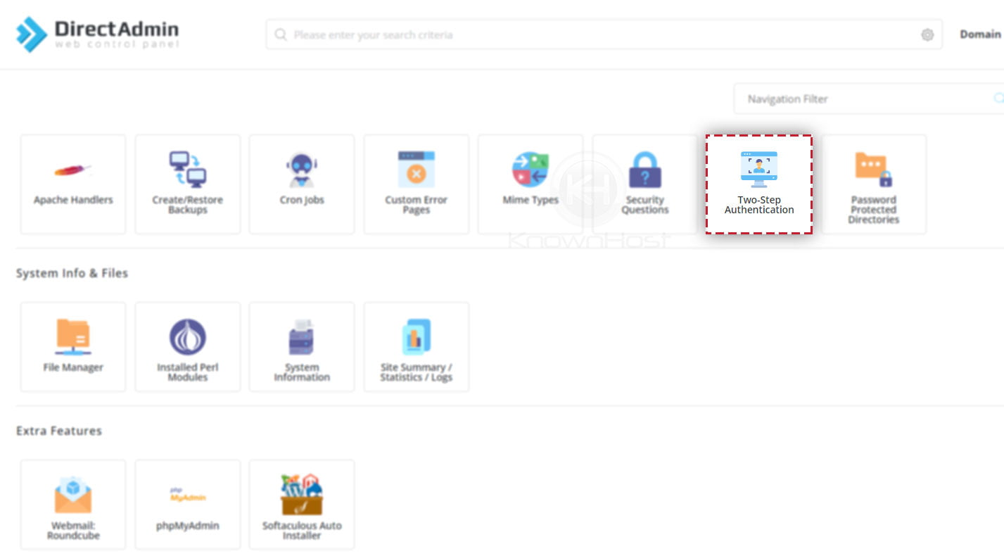
Task: Open the Mime Types settings
Action: point(530,184)
